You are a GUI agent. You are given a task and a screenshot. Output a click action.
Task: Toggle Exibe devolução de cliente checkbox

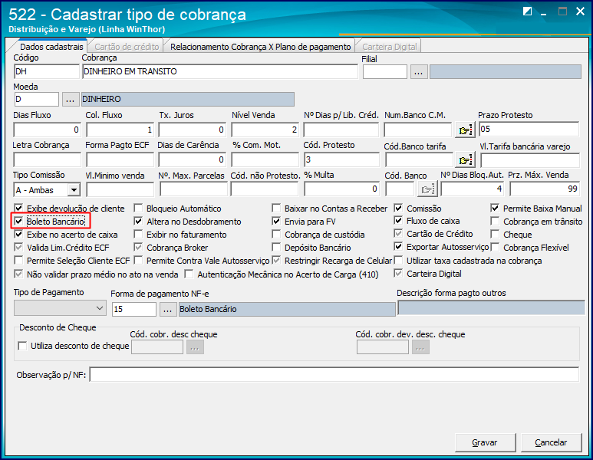coord(18,208)
